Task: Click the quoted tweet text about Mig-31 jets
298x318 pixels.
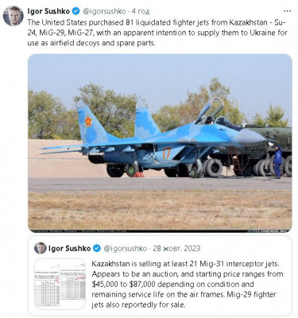Action: coord(188,285)
